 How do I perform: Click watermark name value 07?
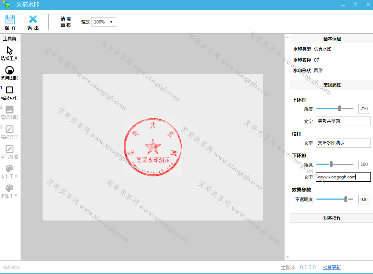click(x=316, y=60)
